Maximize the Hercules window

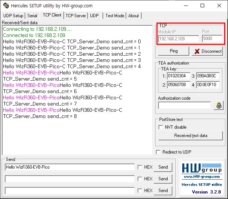[x=202, y=5]
